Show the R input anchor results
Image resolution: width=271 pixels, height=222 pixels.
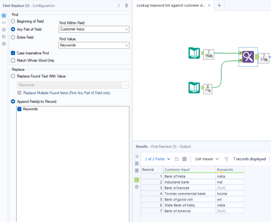137,170
